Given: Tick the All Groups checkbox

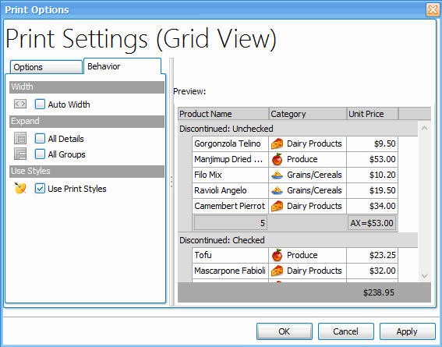Looking at the screenshot, I should pyautogui.click(x=40, y=154).
